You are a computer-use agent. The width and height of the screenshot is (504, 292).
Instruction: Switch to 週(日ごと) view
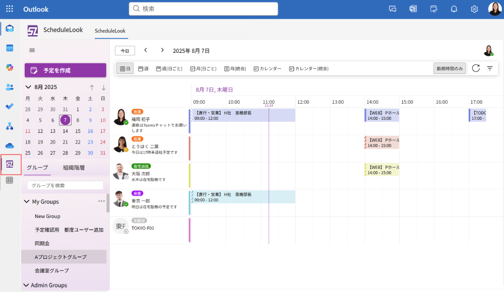point(169,68)
